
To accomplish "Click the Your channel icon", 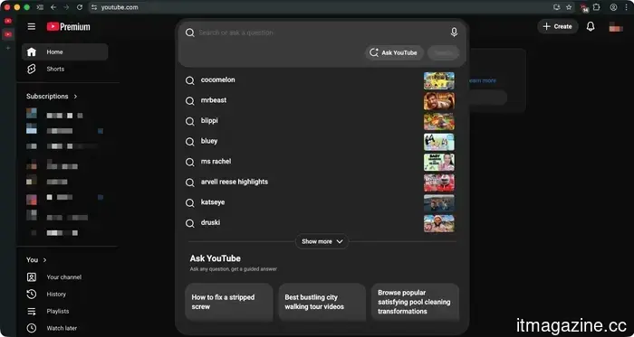I will pyautogui.click(x=32, y=277).
